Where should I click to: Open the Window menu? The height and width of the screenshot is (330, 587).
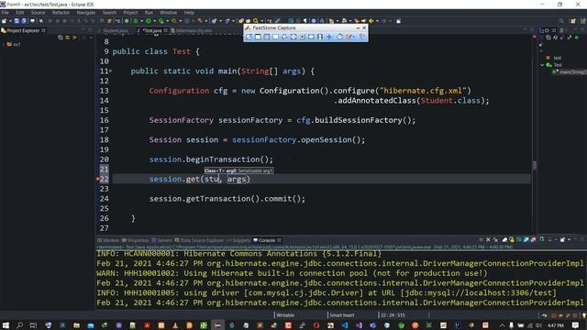(168, 12)
